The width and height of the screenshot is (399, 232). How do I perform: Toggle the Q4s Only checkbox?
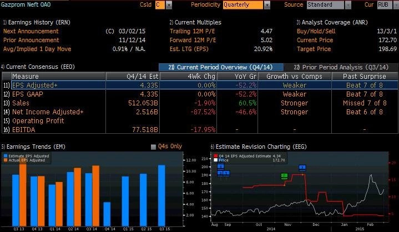pos(153,147)
